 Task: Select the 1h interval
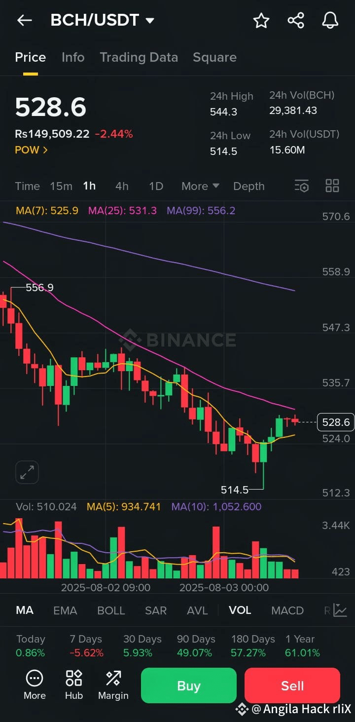pos(89,186)
